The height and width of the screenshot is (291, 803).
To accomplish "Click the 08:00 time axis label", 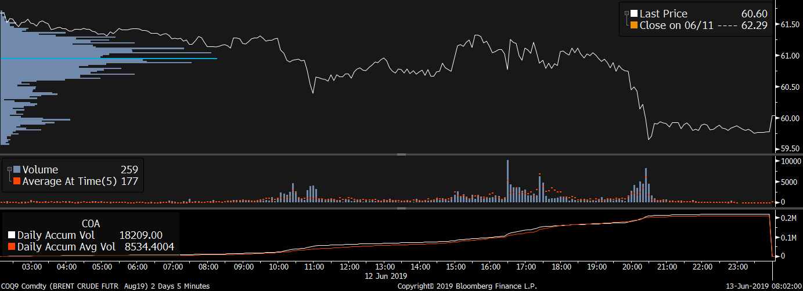I will coord(208,267).
